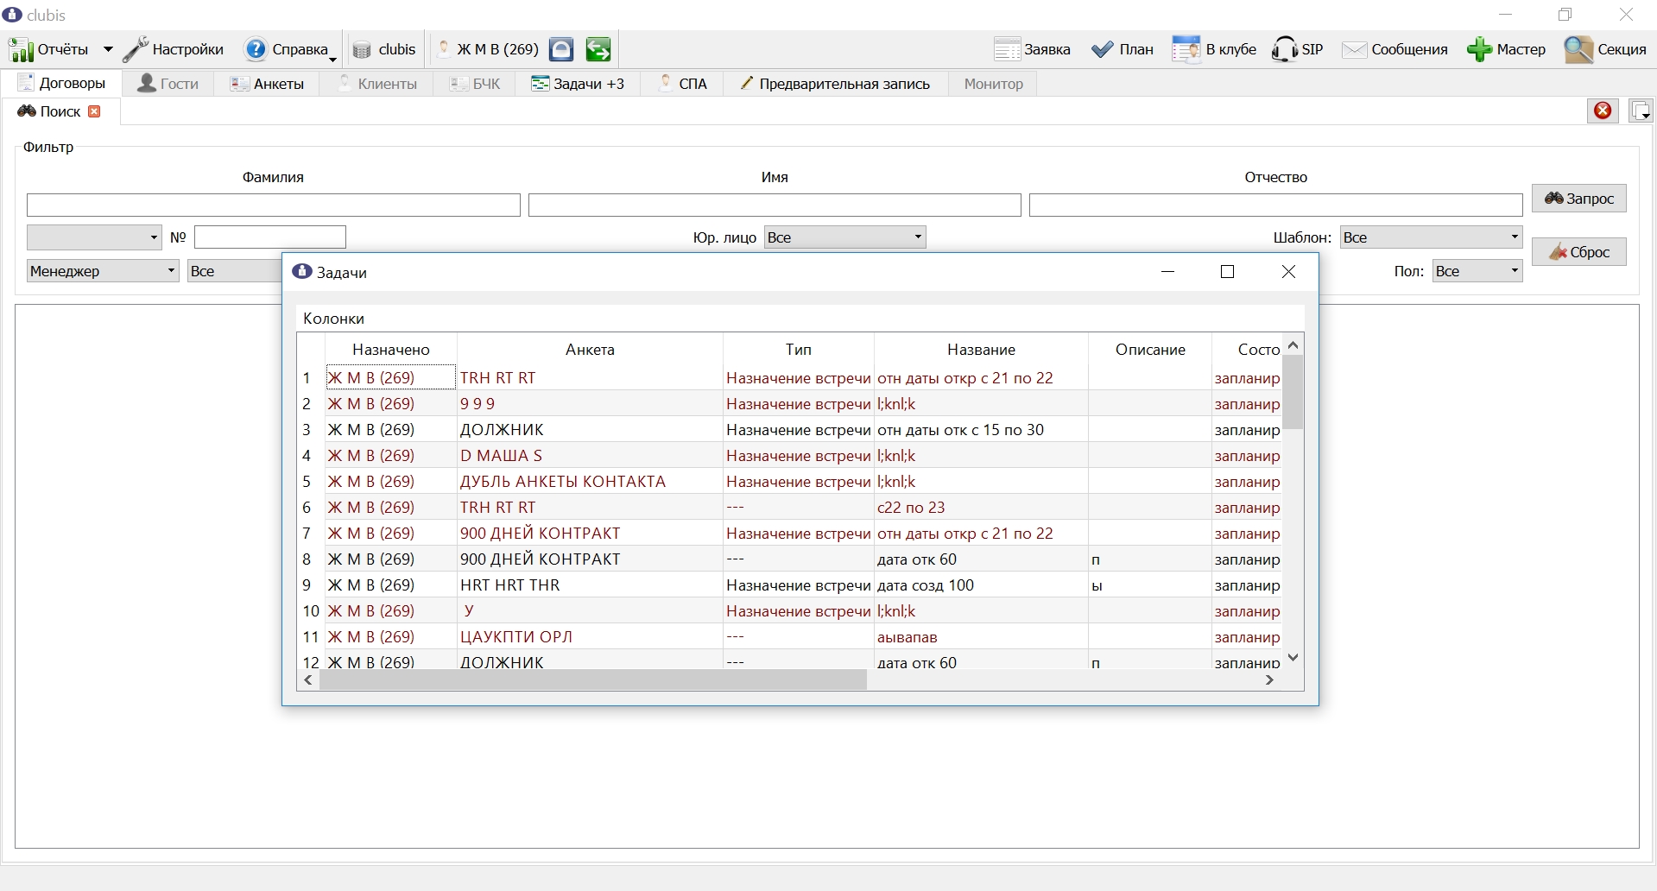1657x891 pixels.
Task: Click the Сброс reset button
Action: point(1578,252)
